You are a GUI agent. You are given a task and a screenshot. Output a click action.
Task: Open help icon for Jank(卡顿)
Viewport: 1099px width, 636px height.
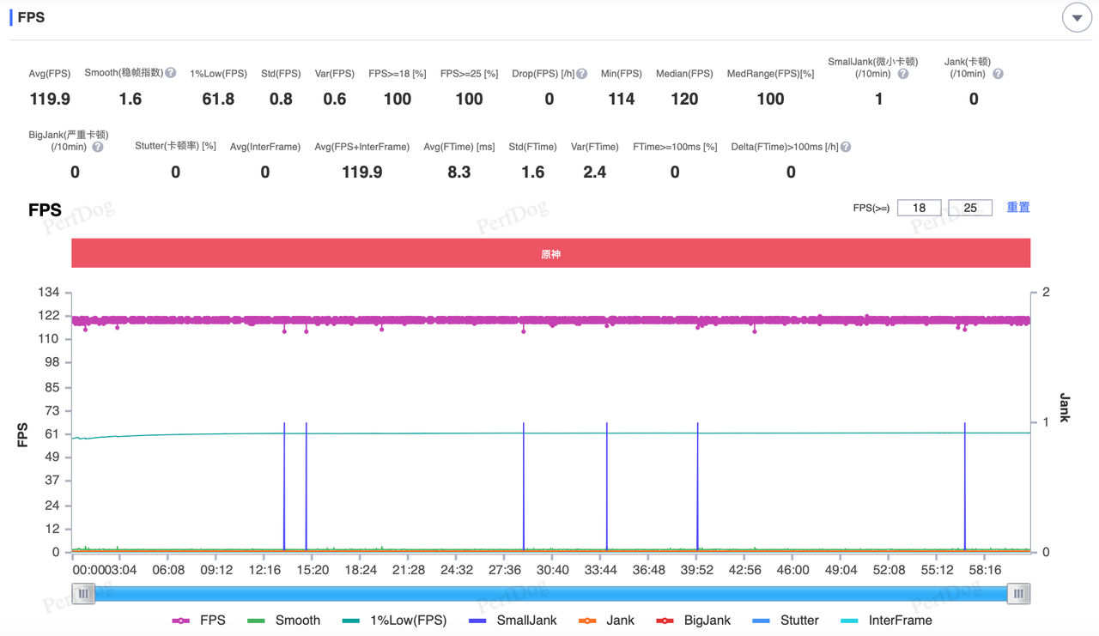click(x=998, y=74)
